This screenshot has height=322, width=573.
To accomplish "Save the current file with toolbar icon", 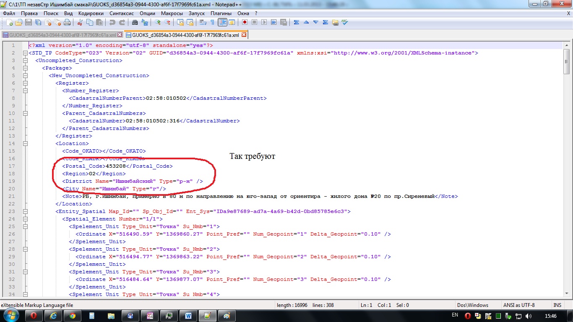I will (x=28, y=22).
